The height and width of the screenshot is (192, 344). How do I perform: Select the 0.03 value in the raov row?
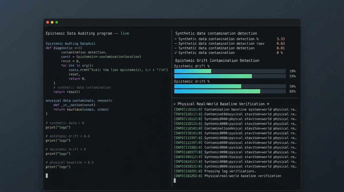[280, 43]
